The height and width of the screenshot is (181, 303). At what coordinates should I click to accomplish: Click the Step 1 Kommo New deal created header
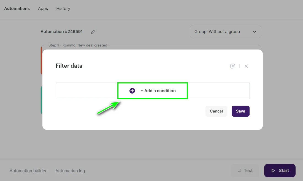pyautogui.click(x=78, y=45)
